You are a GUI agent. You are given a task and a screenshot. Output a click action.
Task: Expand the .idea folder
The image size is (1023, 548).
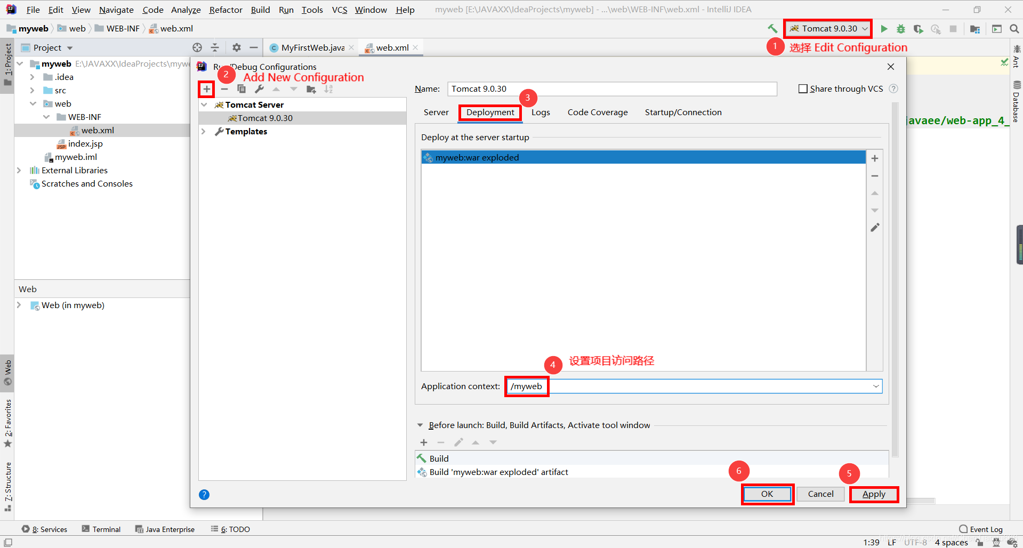tap(33, 77)
